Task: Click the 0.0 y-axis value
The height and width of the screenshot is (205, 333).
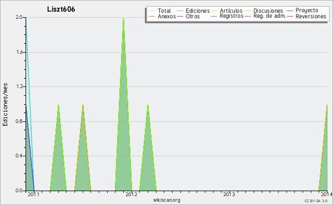Action: pyautogui.click(x=19, y=191)
